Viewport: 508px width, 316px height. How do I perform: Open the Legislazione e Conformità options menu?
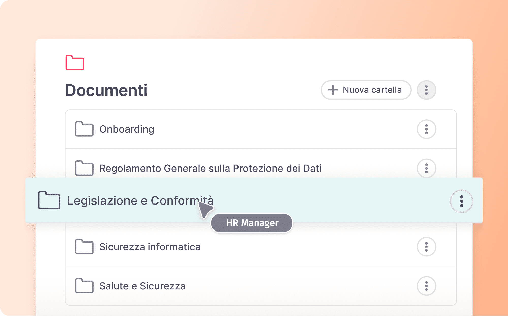(x=462, y=201)
